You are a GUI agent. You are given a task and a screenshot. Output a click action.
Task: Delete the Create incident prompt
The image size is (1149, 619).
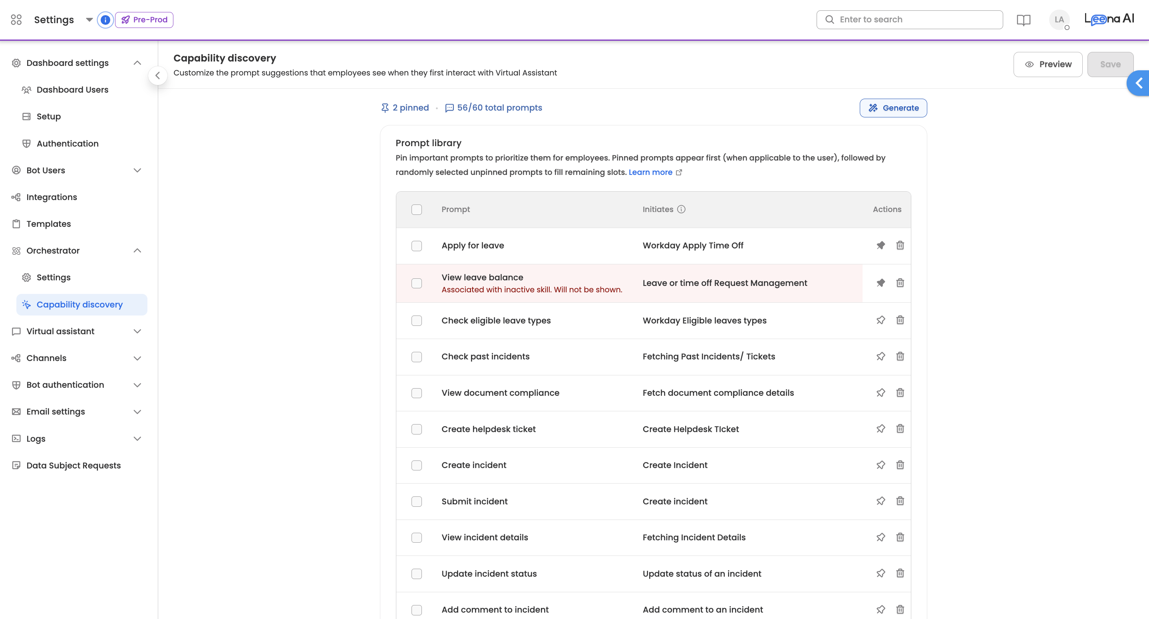900,465
